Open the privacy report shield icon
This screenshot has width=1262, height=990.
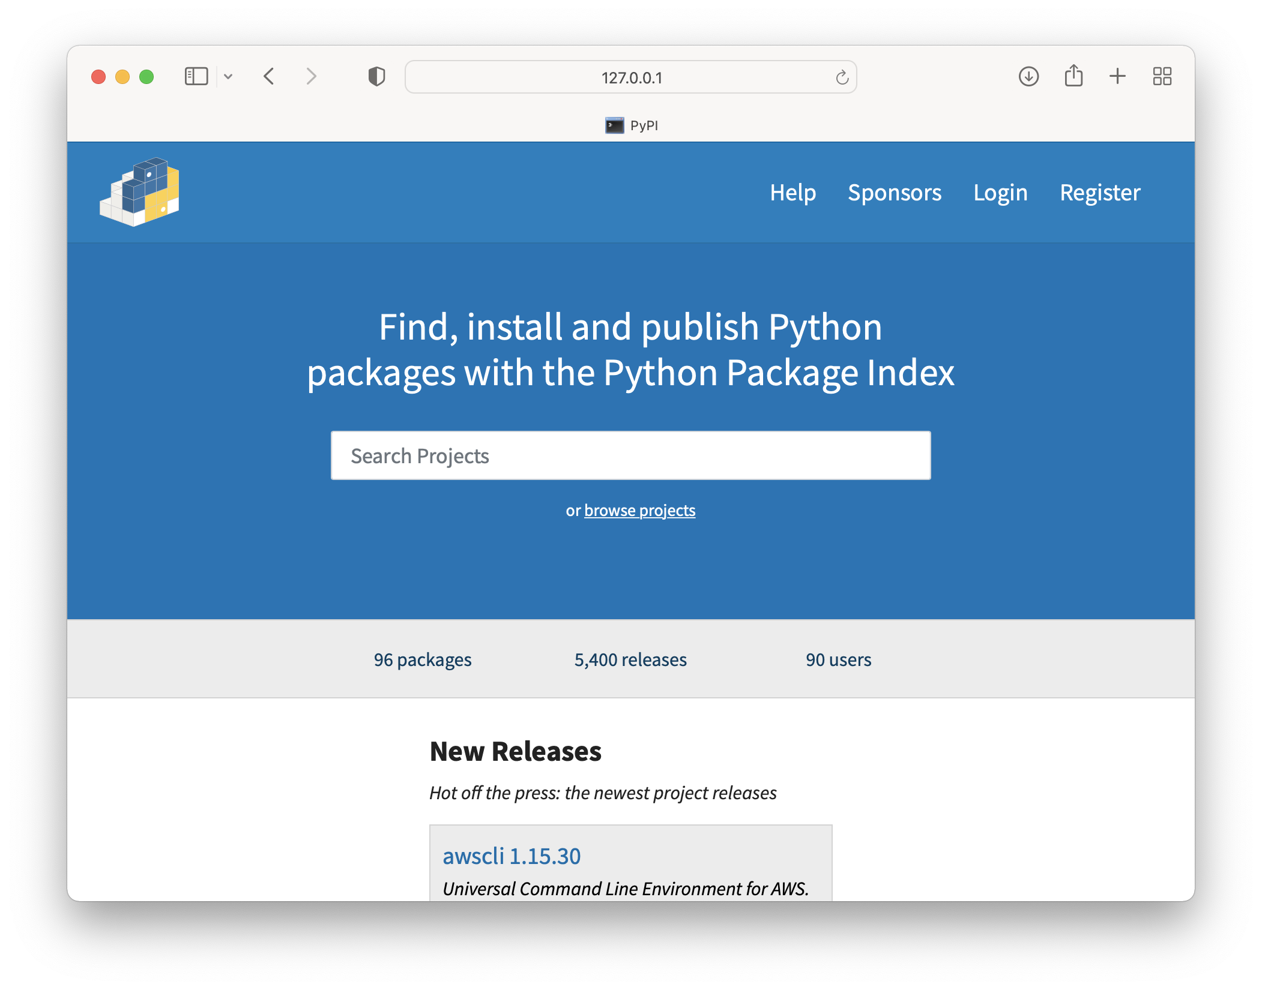[x=376, y=77]
